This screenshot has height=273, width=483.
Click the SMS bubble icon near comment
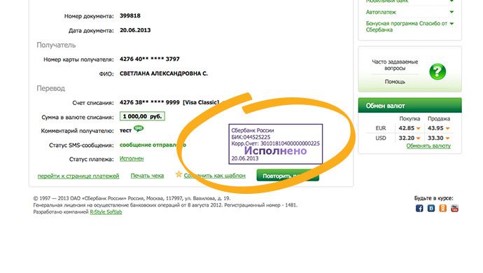coord(139,129)
